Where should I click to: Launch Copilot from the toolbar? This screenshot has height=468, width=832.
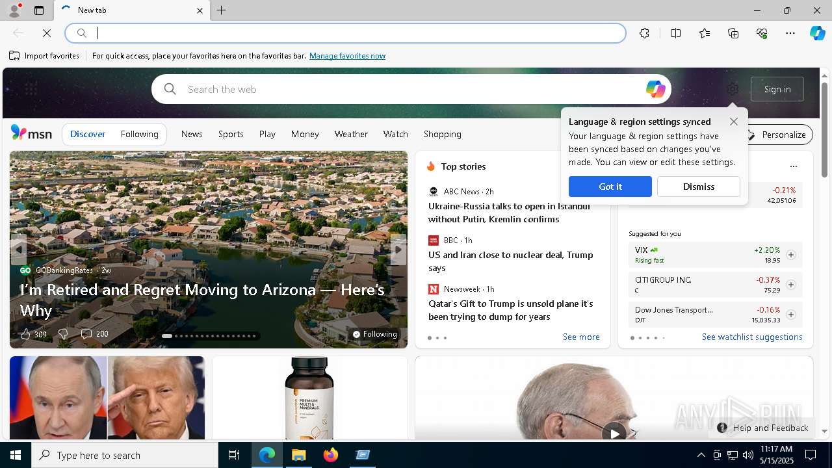point(818,33)
